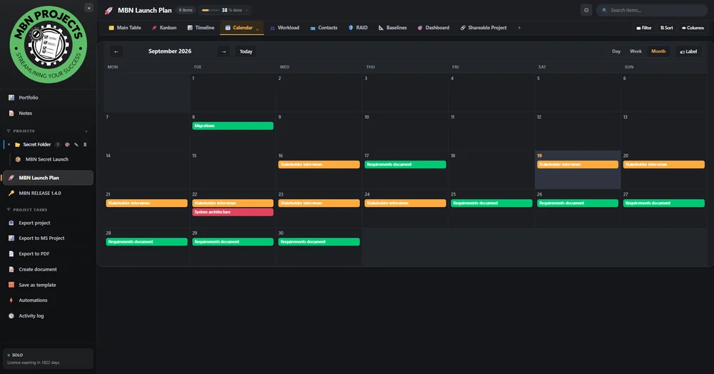Switch calendar to Day view

click(x=616, y=51)
